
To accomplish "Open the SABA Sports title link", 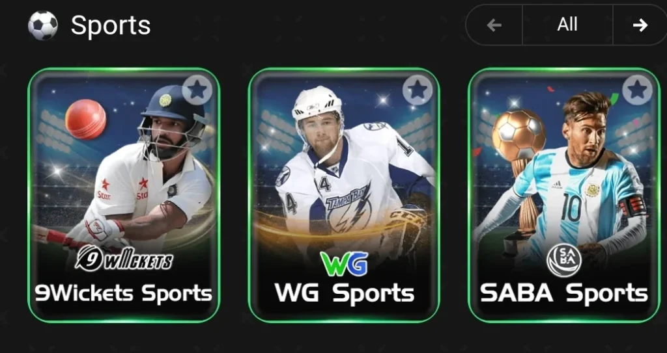I will pos(564,294).
